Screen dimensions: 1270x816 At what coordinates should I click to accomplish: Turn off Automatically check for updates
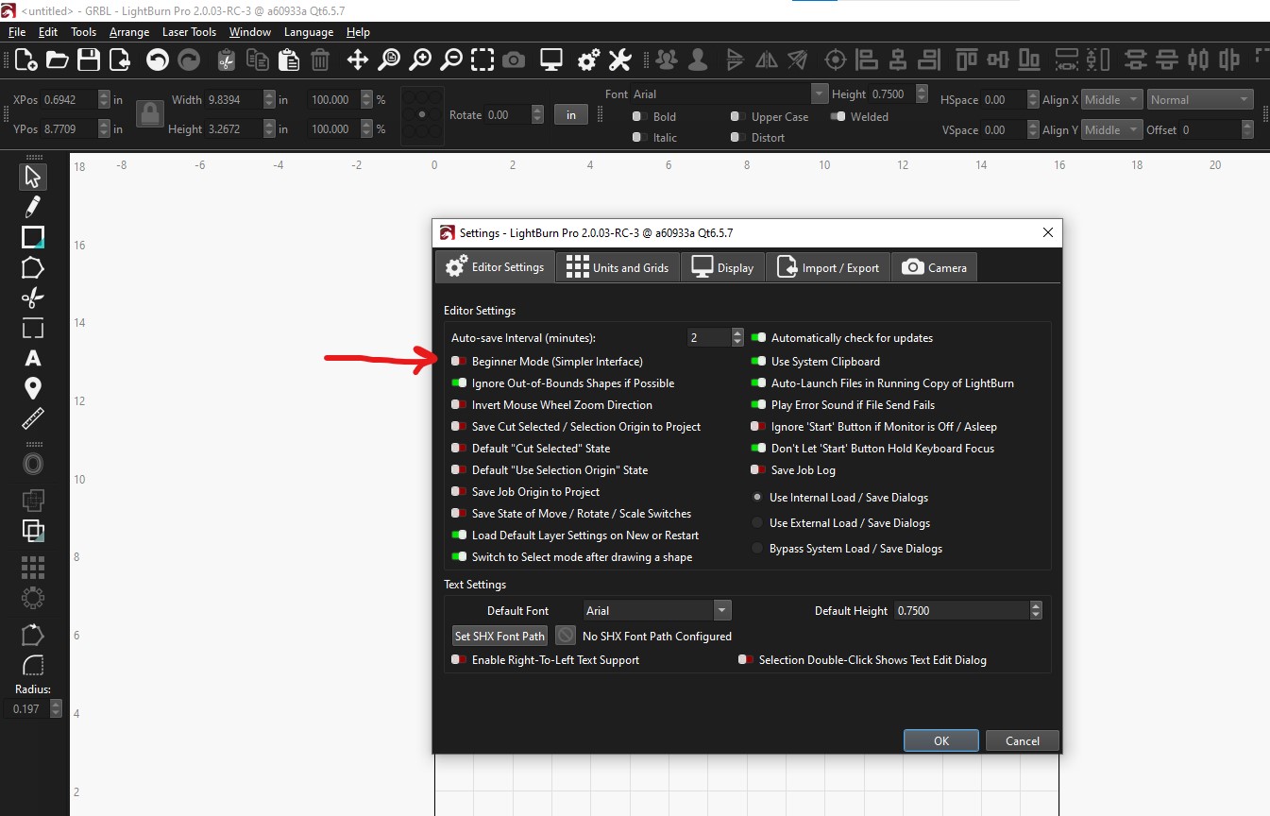point(758,338)
